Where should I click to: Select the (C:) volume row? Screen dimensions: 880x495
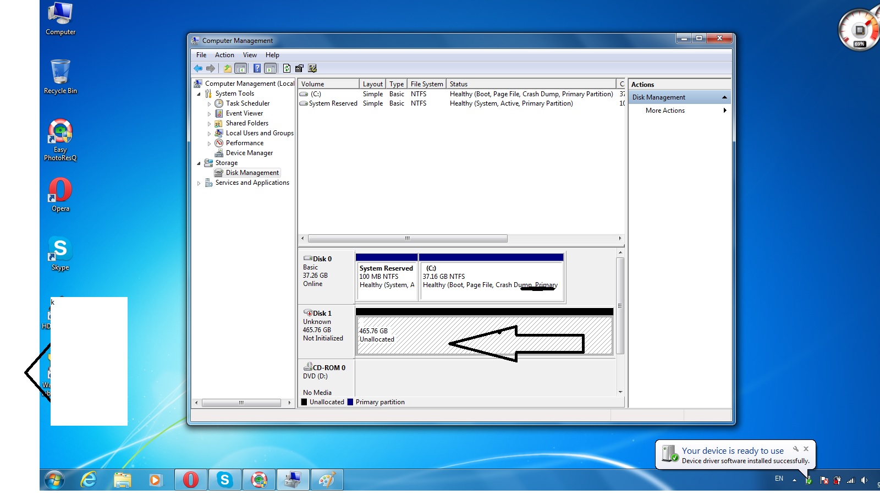click(x=461, y=94)
